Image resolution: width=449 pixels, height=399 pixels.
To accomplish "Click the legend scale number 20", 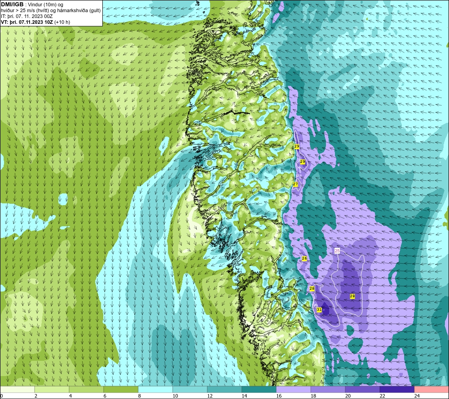I will click(348, 396).
